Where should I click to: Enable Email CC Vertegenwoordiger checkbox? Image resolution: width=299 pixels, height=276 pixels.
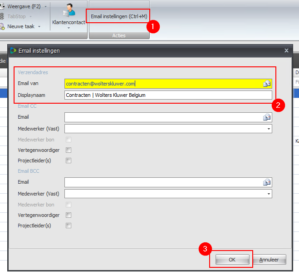coord(69,150)
